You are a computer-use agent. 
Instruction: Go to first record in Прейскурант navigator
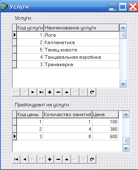click(x=16, y=159)
